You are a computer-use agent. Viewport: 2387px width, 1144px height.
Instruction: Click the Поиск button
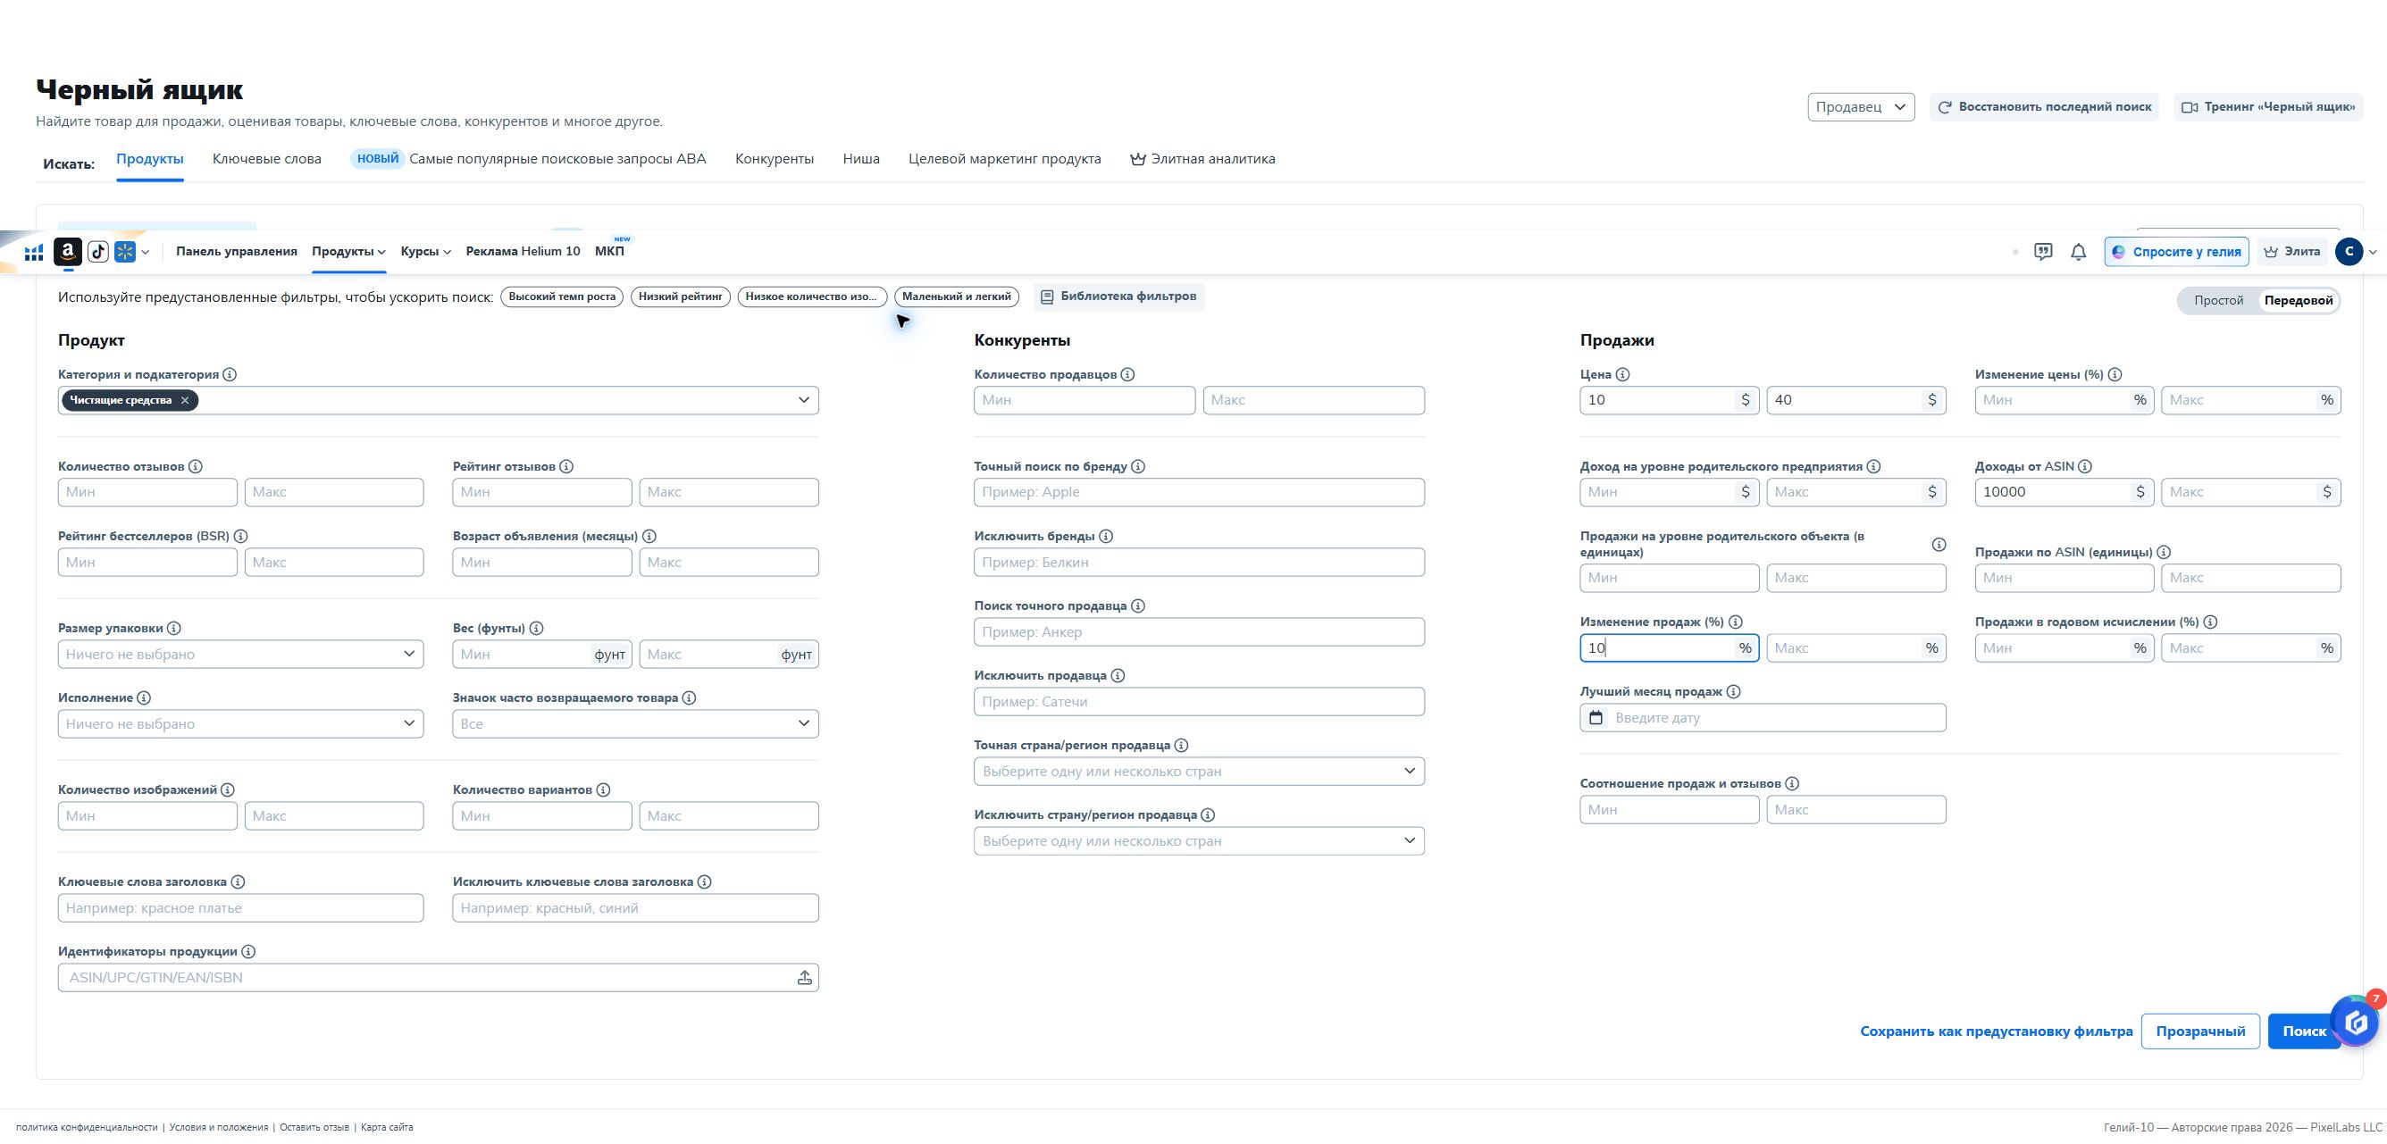pyautogui.click(x=2304, y=1031)
